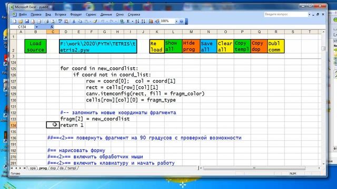Click the cyan file path cell tetris2.pyw
Viewport: 337px width, 189px height.
coord(98,46)
